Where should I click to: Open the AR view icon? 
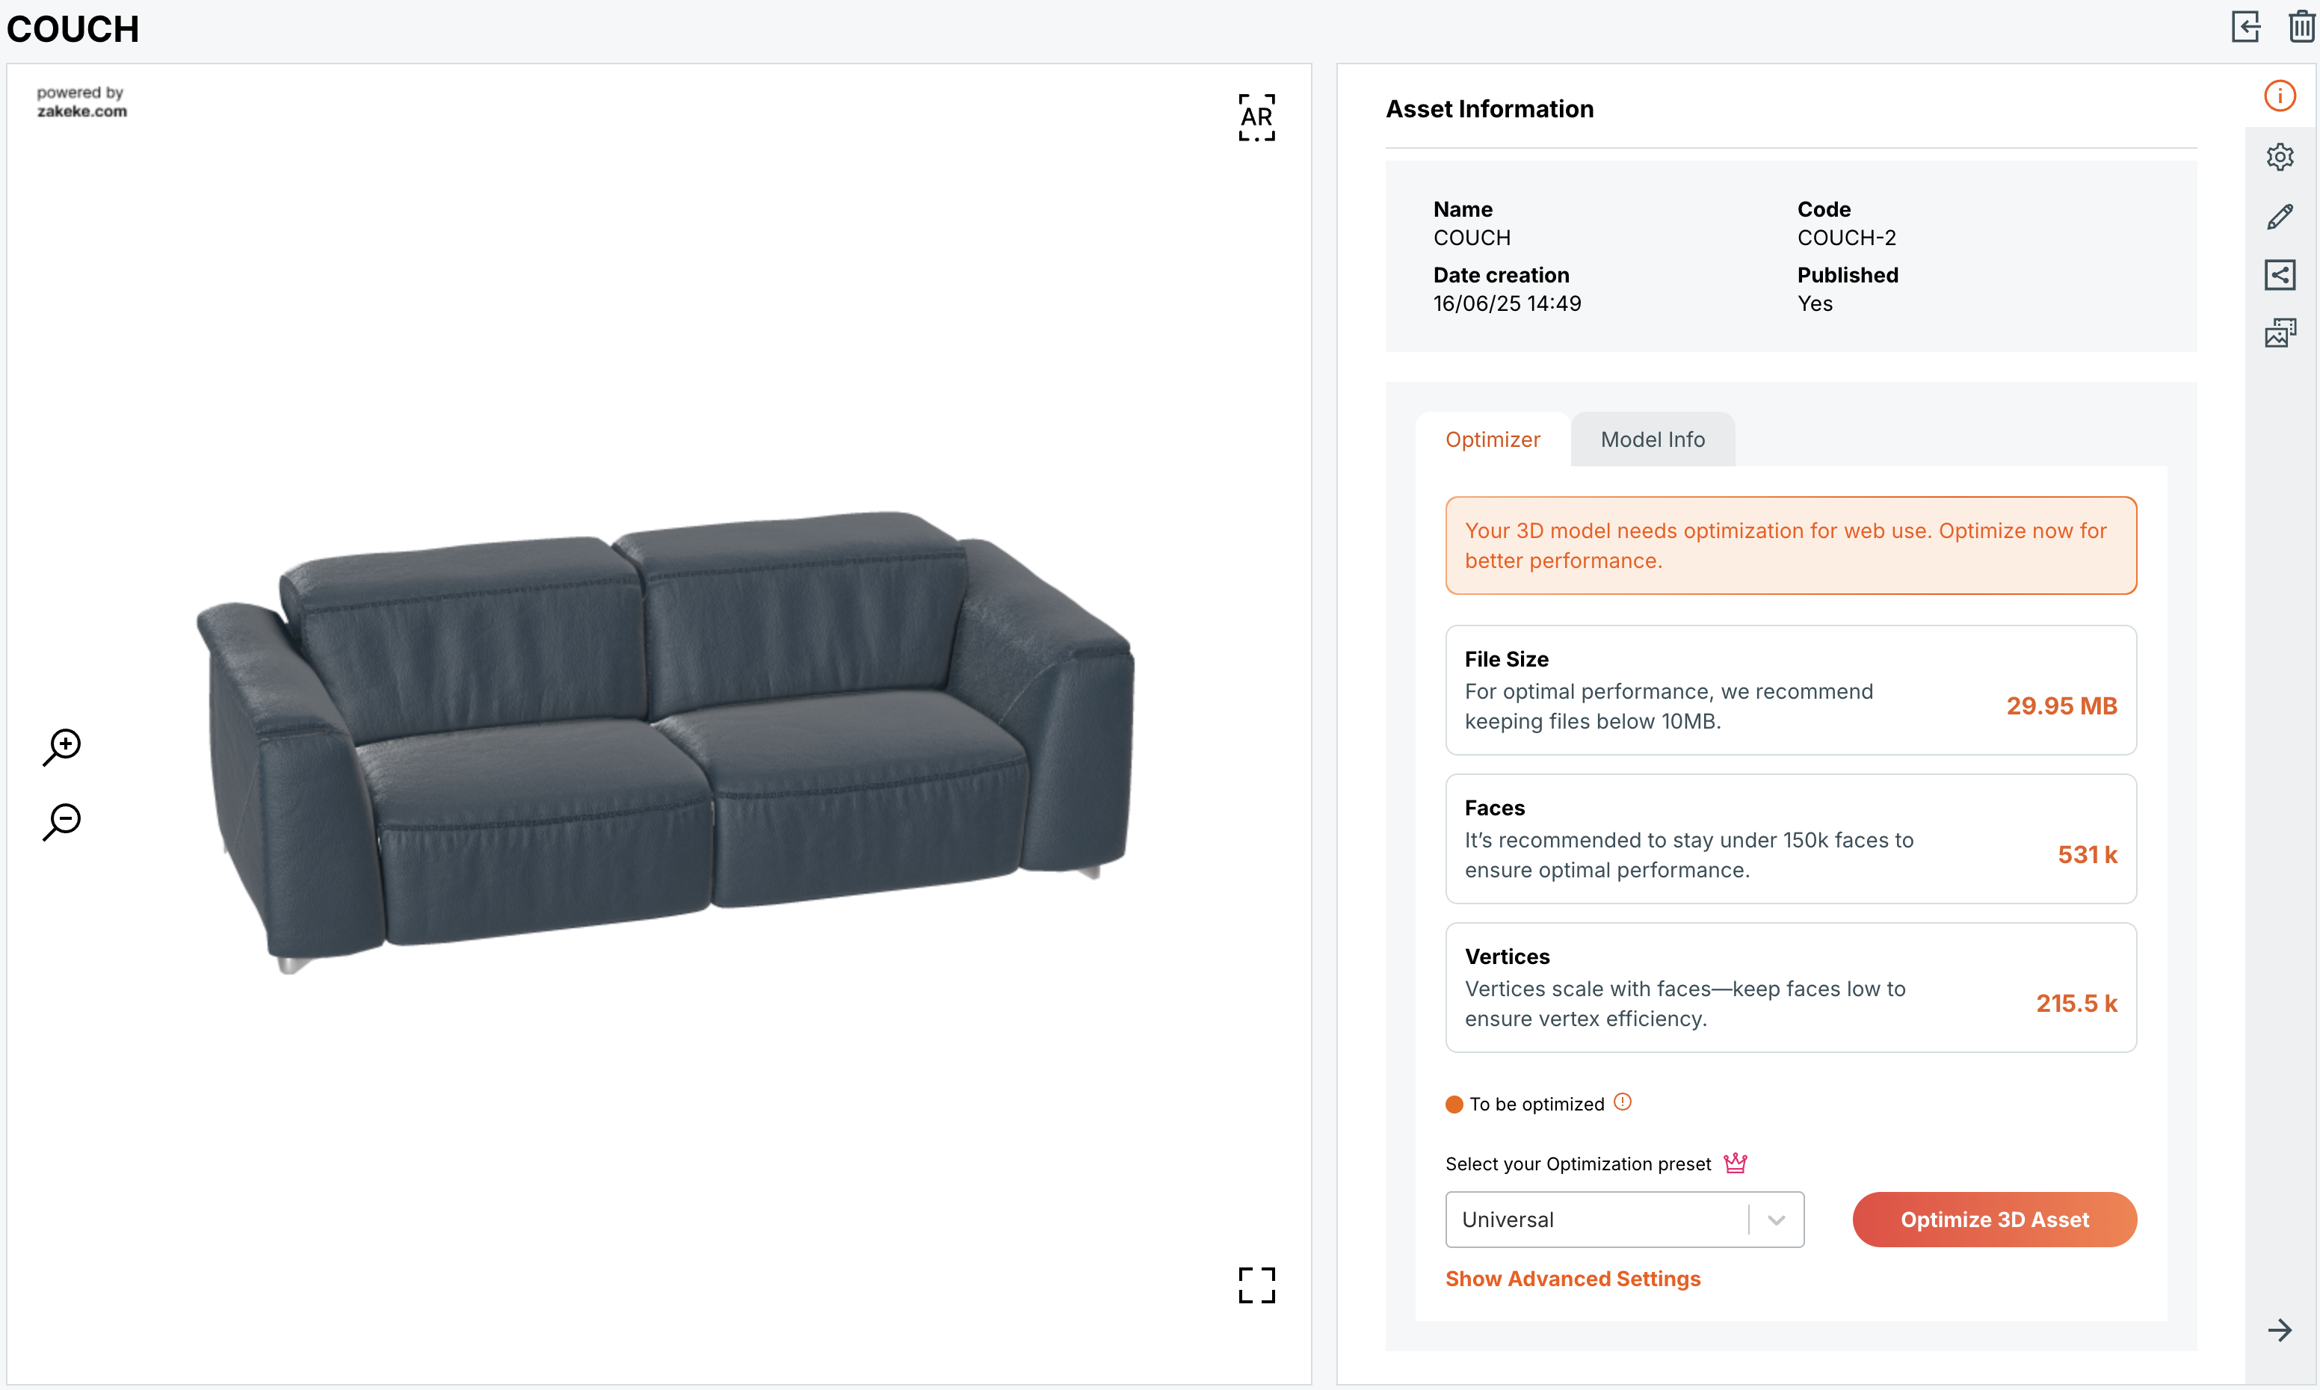coord(1256,117)
